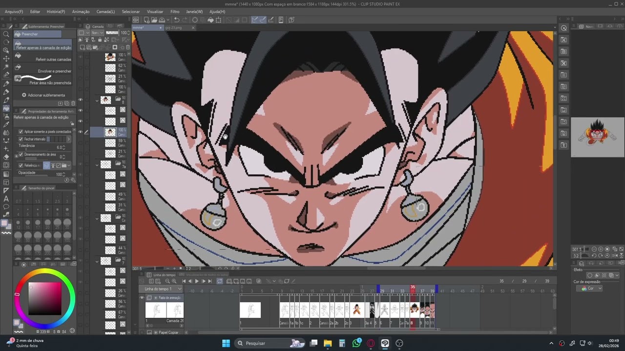Open the Windows Start menu

[x=226, y=343]
